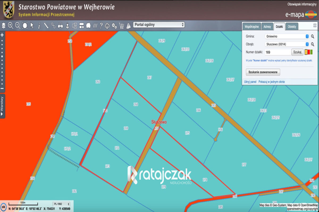The width and height of the screenshot is (319, 212).
Task: Click the printer icon to print map
Action: [x=60, y=25]
